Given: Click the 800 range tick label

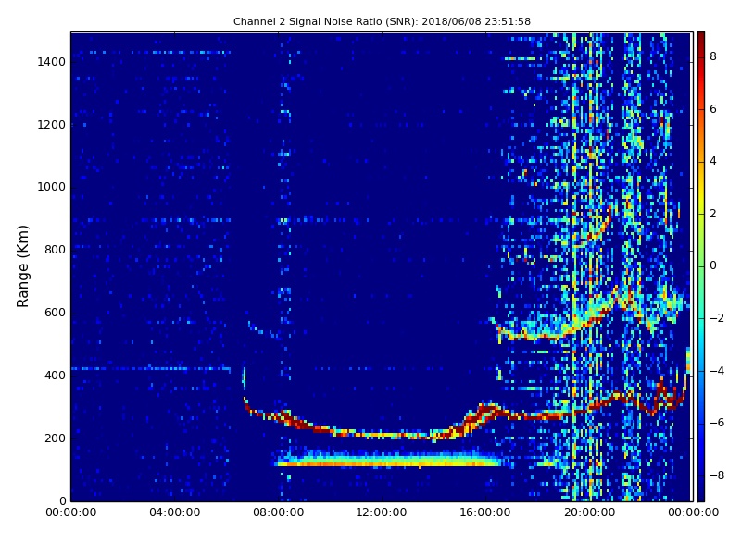Looking at the screenshot, I should point(55,250).
